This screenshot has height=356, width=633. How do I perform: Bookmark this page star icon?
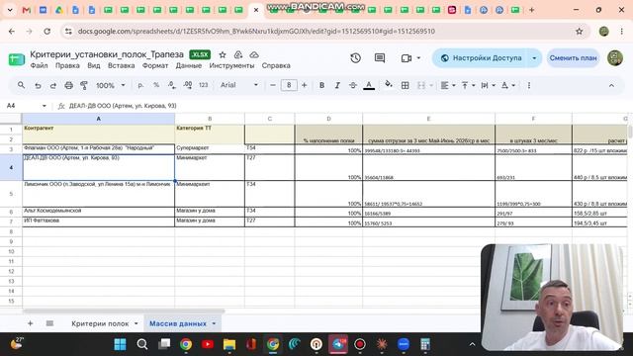579,31
